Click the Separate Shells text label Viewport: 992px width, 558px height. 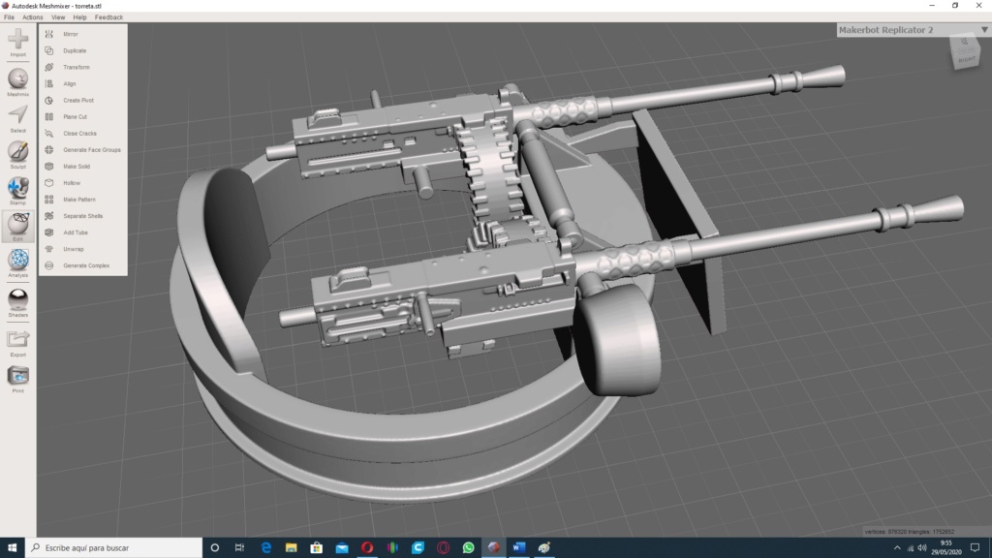click(83, 216)
